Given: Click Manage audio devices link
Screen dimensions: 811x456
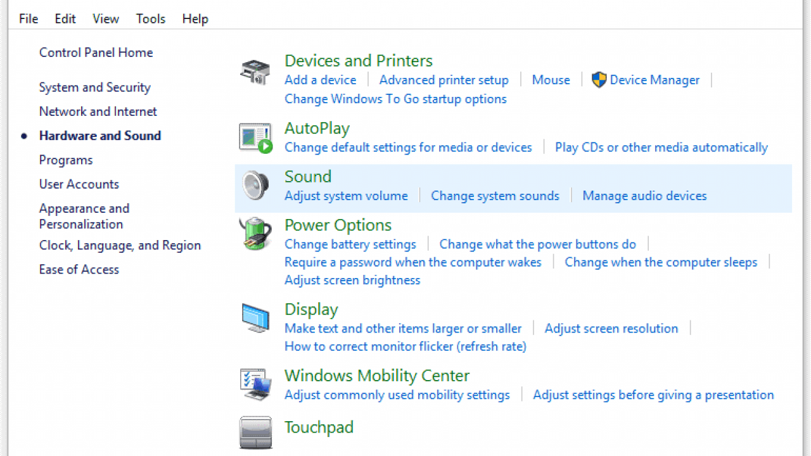Looking at the screenshot, I should point(644,196).
